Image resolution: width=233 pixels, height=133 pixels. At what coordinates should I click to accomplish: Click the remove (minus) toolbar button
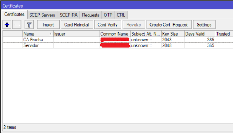tap(17, 25)
